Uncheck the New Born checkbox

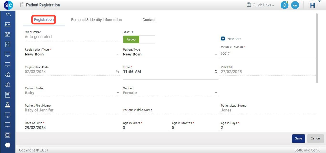click(x=223, y=39)
